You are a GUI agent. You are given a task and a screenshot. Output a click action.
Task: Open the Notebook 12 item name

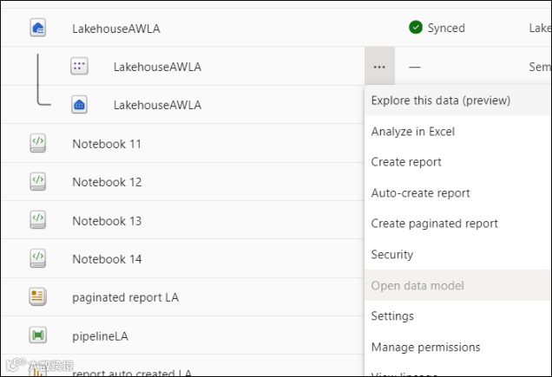[107, 182]
